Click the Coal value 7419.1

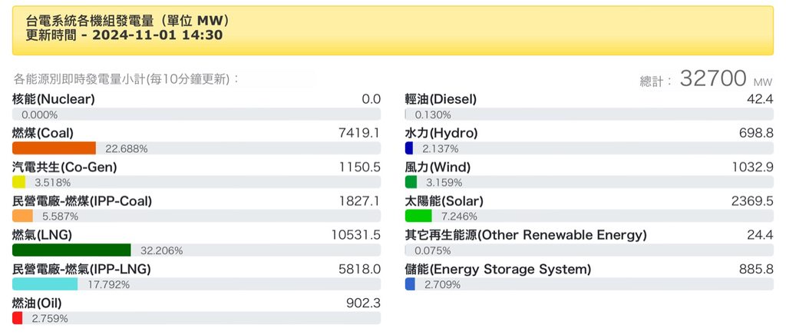pos(359,133)
